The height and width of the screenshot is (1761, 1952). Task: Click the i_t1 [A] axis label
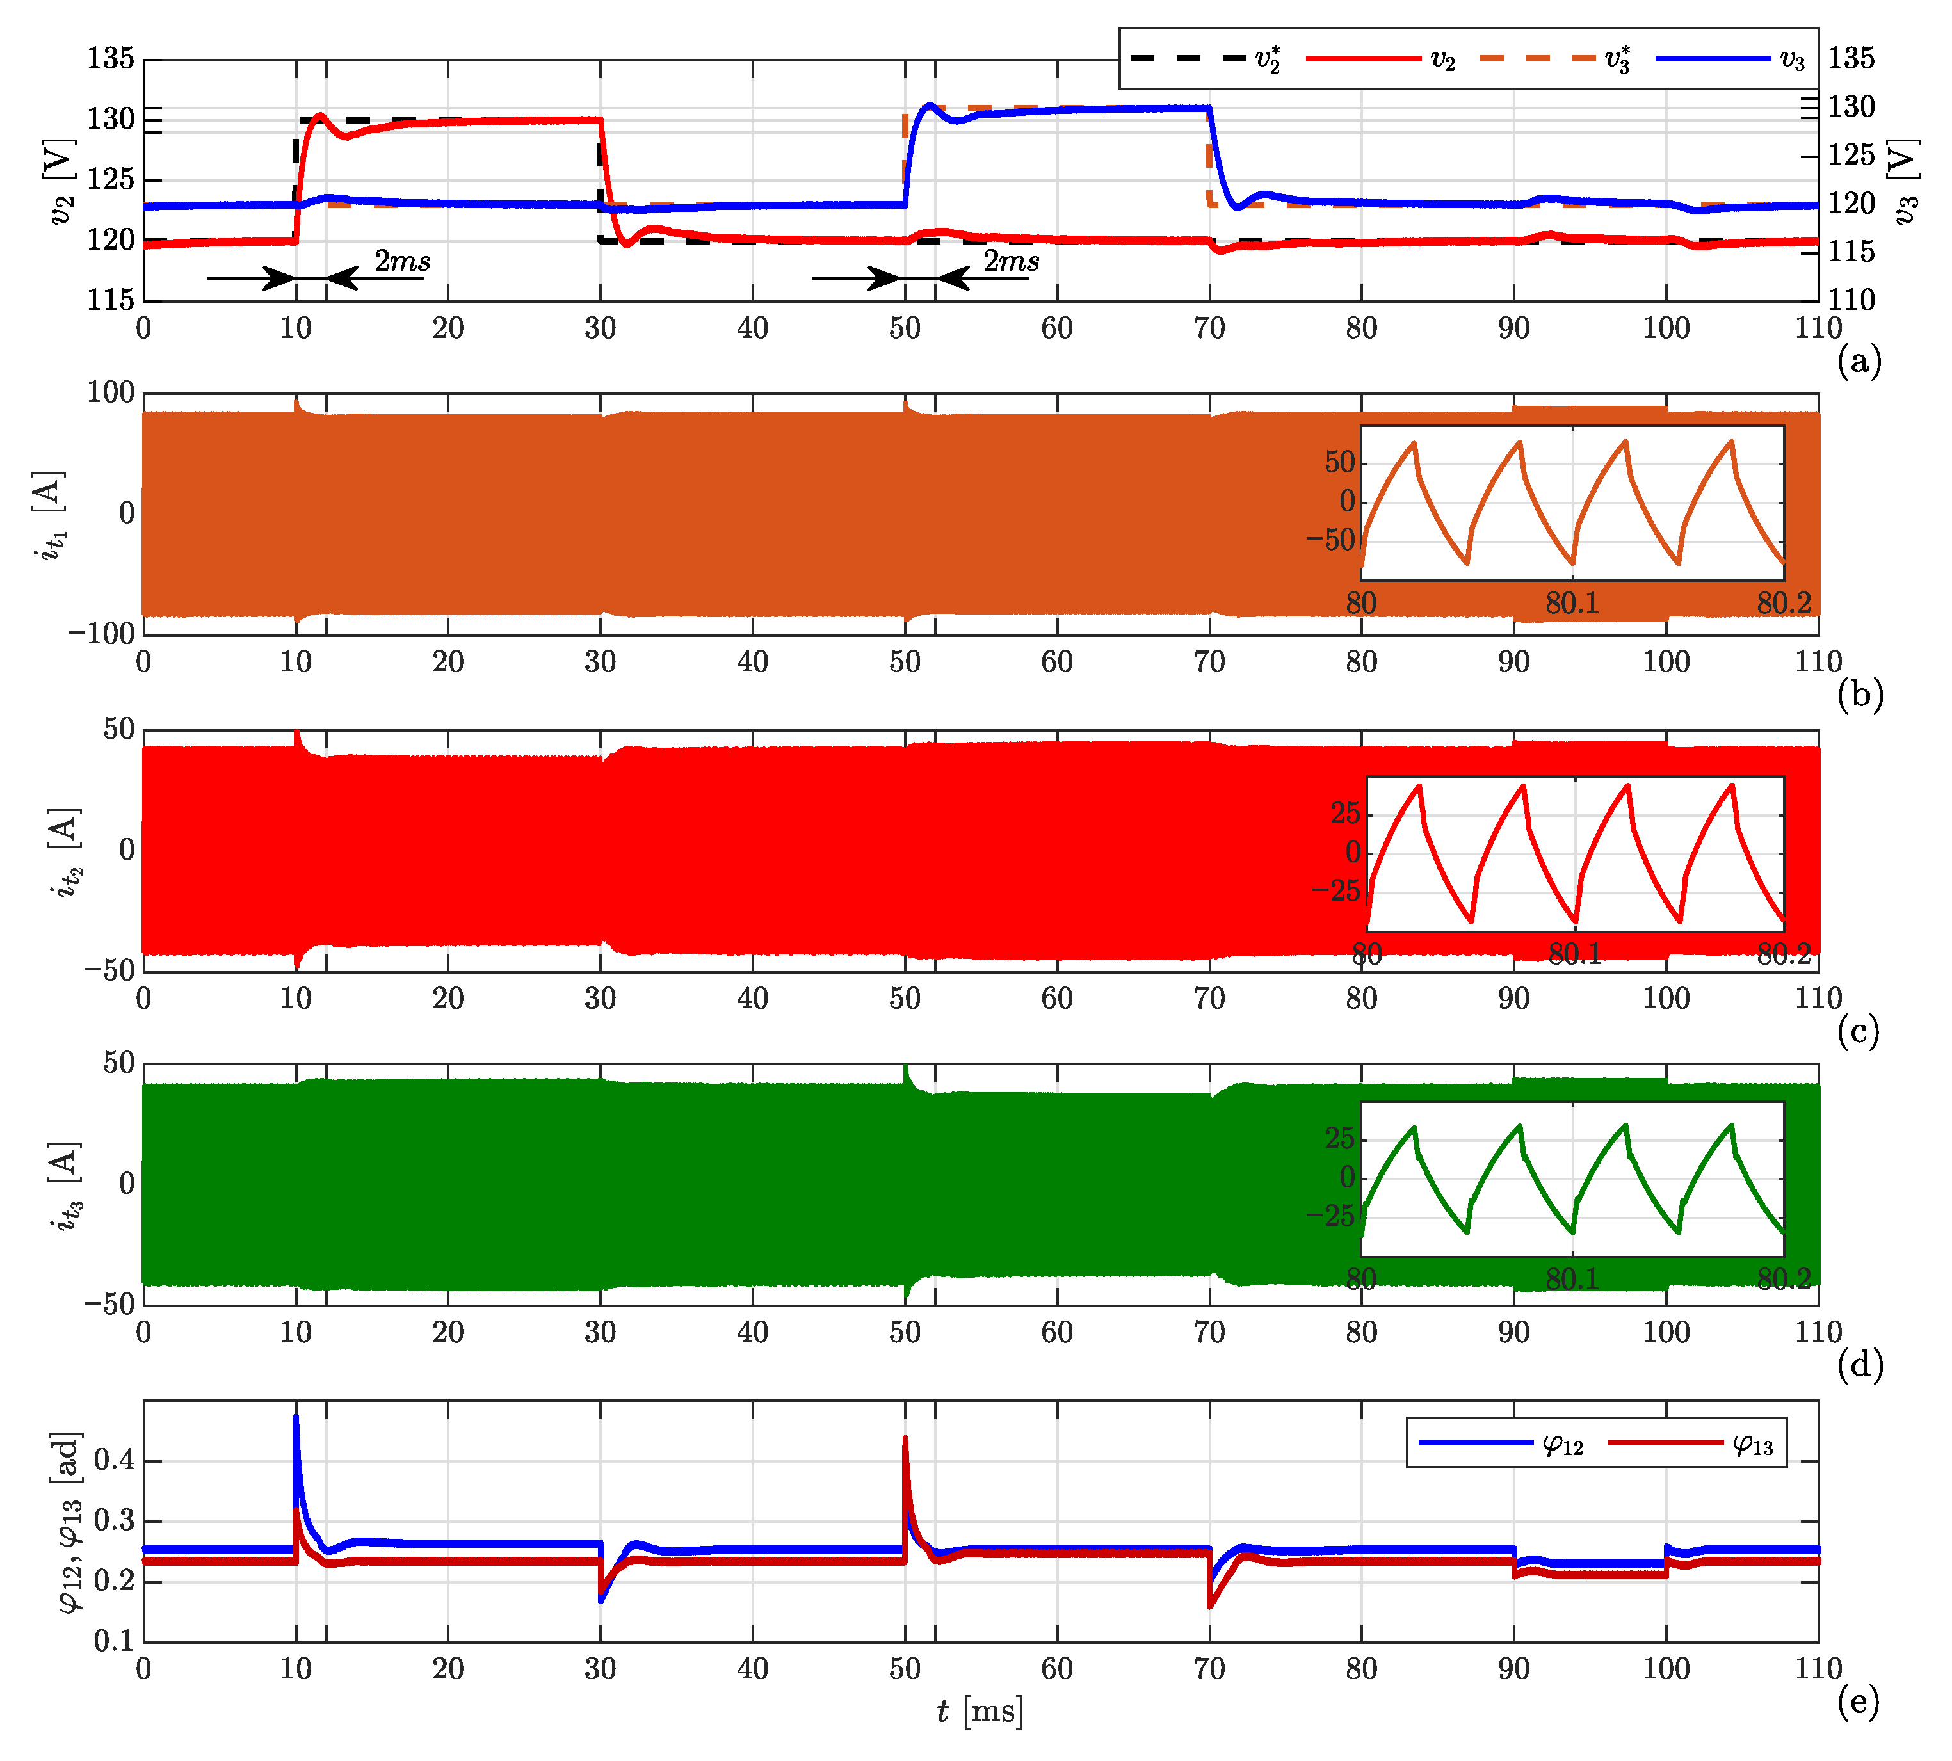click(49, 516)
